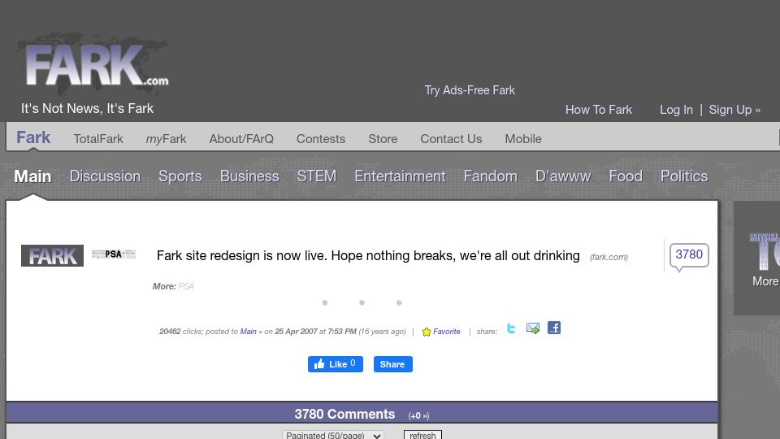Screen dimensions: 780x439
Task: Switch to the Mobile tab
Action: 523,139
